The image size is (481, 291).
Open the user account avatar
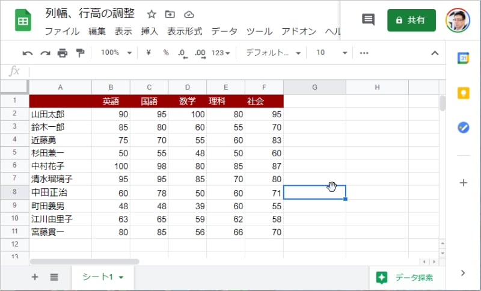[458, 20]
